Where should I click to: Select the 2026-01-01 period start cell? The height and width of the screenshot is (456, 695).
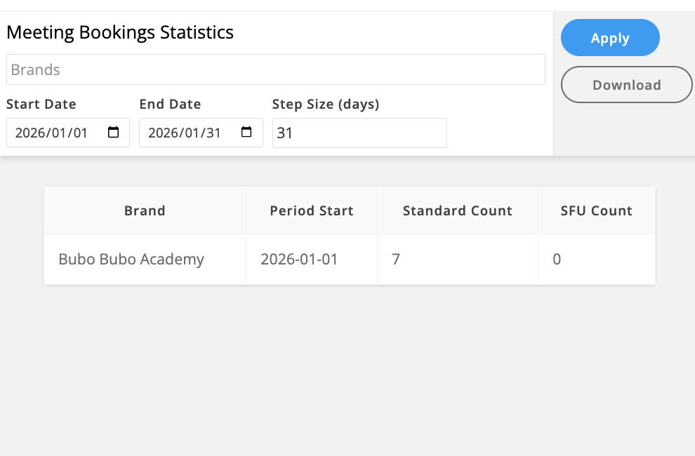tap(299, 259)
